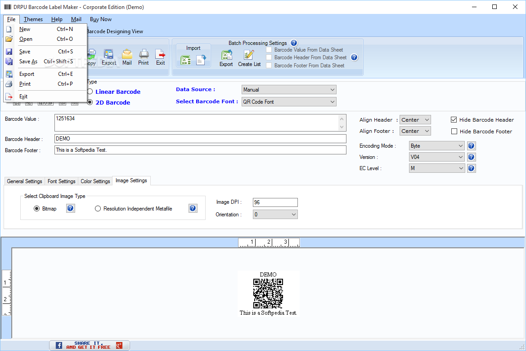Select the 2D Barcode radio button
The width and height of the screenshot is (526, 351).
90,102
